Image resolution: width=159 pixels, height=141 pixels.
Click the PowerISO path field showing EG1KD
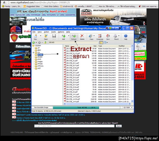click(x=73, y=43)
